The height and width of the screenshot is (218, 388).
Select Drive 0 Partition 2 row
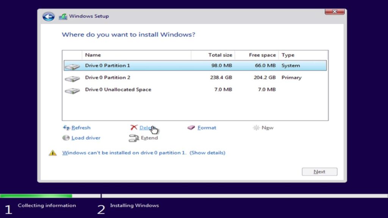tap(195, 78)
